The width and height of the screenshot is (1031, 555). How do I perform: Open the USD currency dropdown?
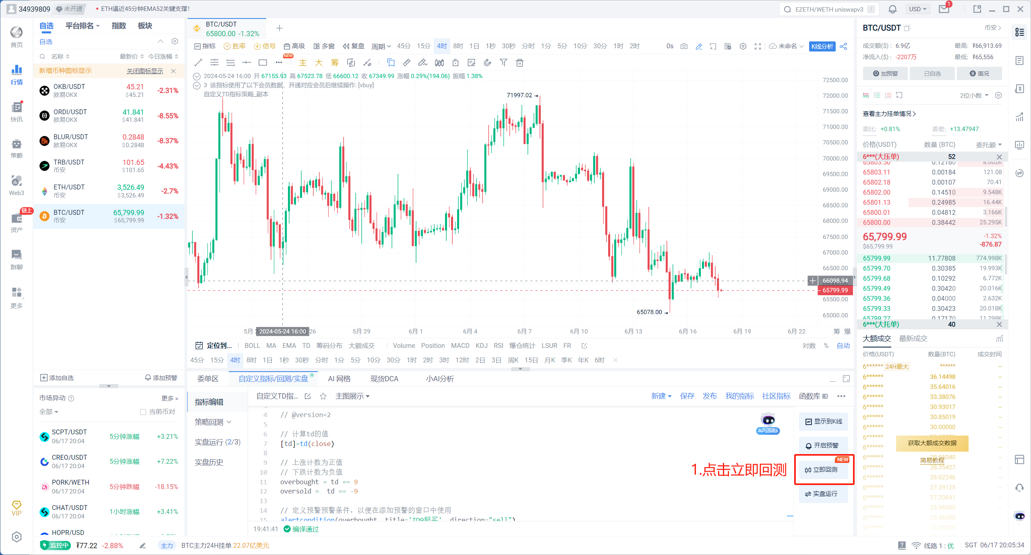tap(918, 9)
